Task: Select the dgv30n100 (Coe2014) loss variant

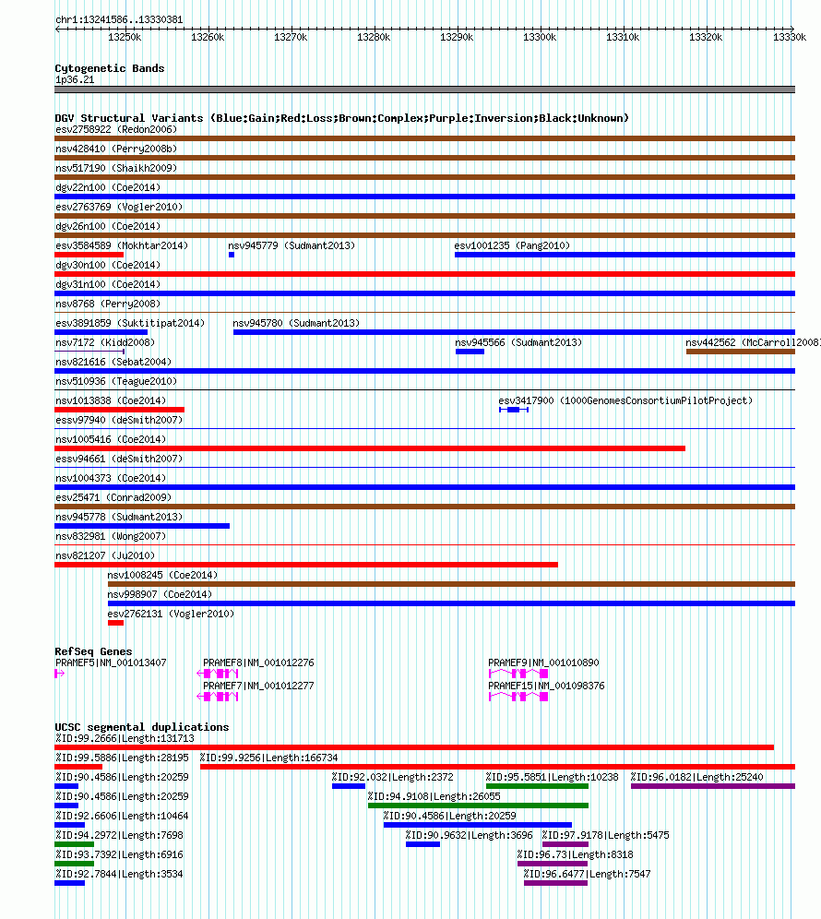Action: click(425, 274)
